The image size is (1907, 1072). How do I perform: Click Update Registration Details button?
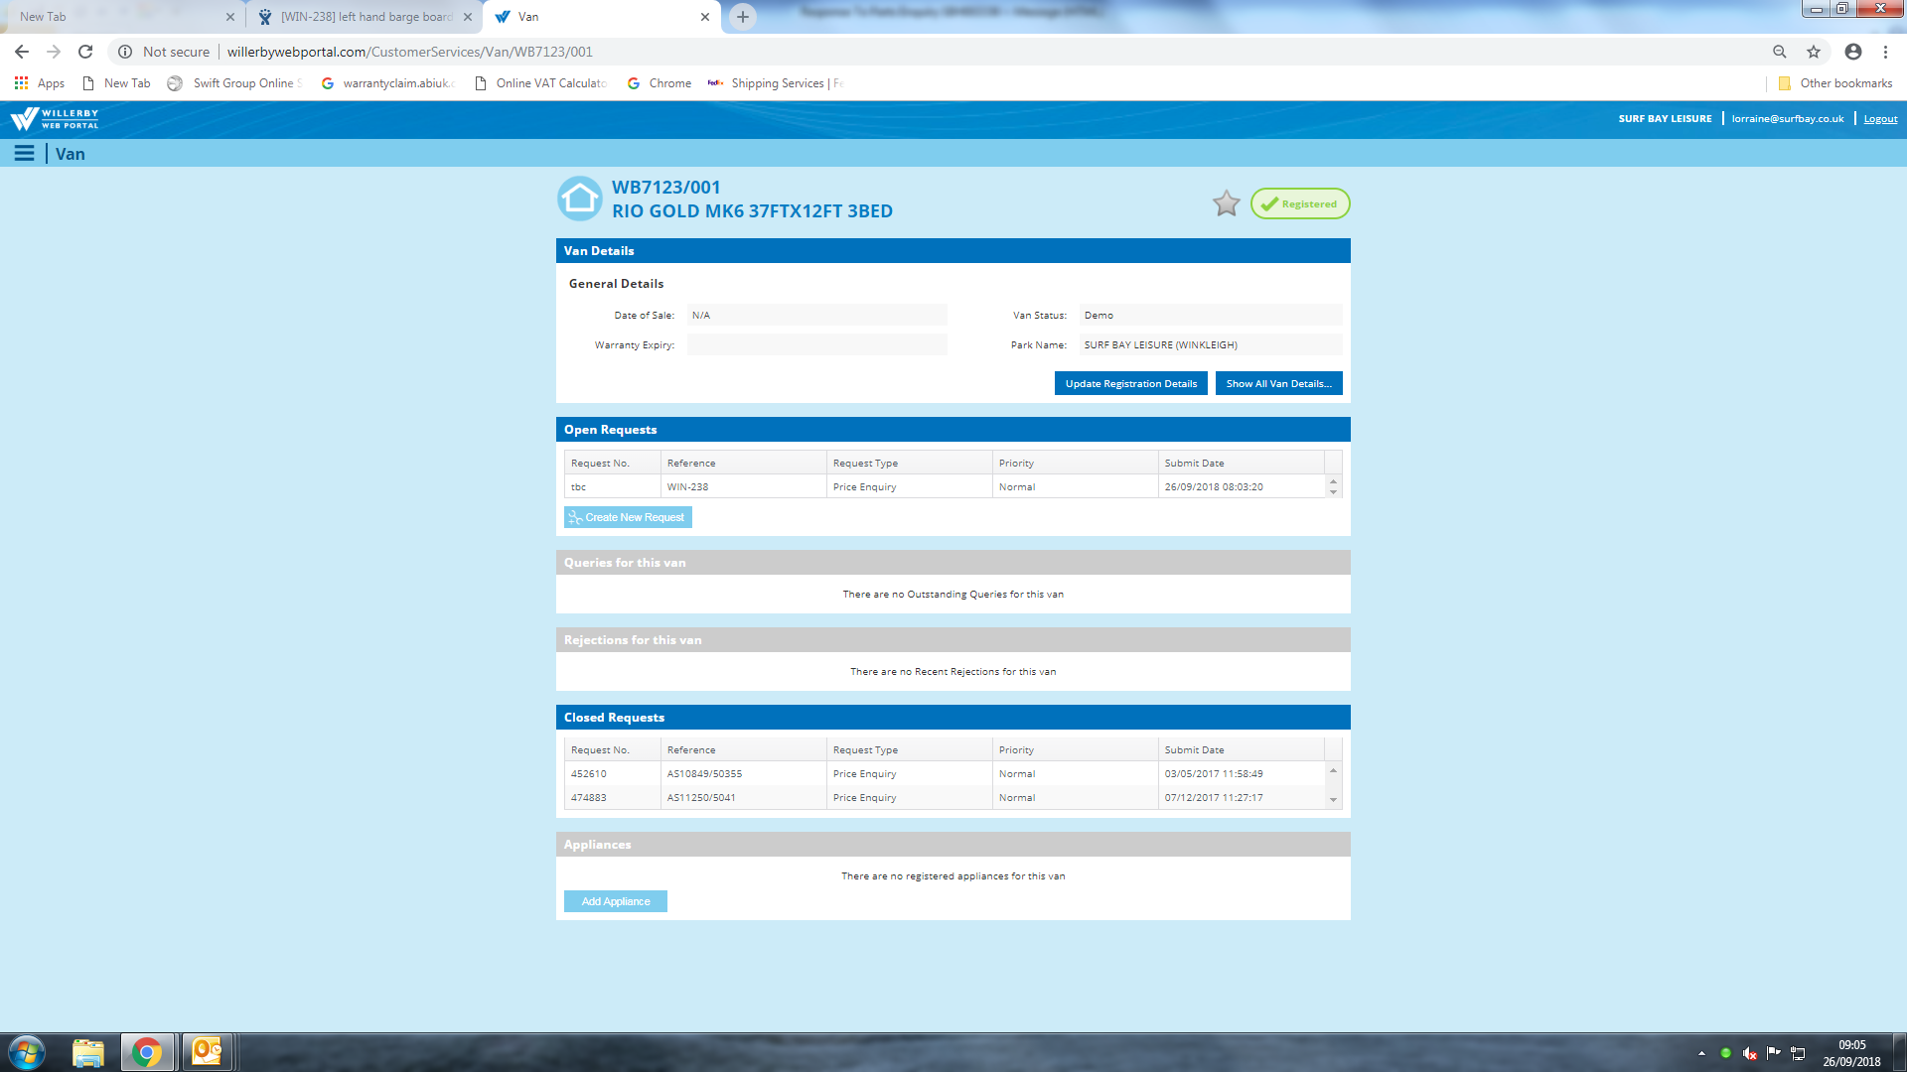click(x=1130, y=384)
